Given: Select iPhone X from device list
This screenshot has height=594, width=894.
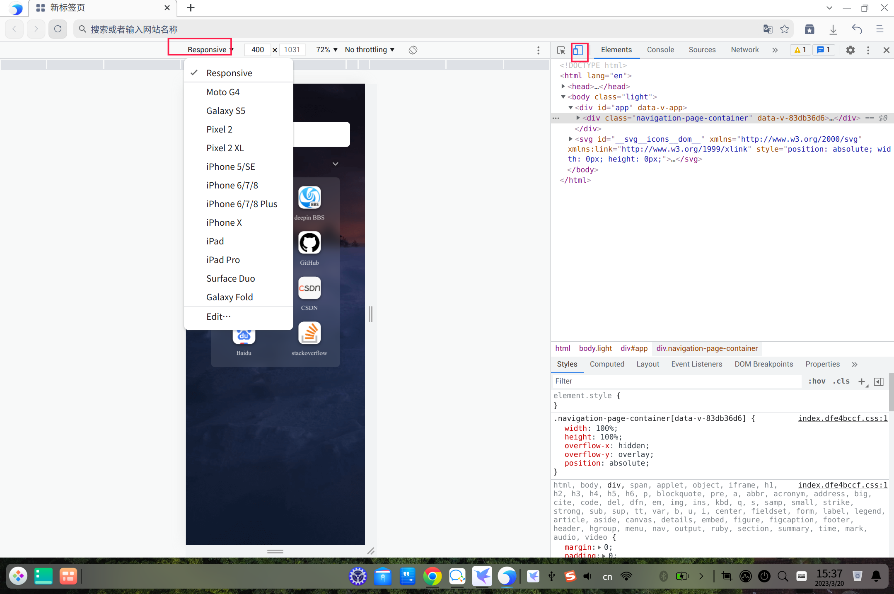Looking at the screenshot, I should (224, 222).
